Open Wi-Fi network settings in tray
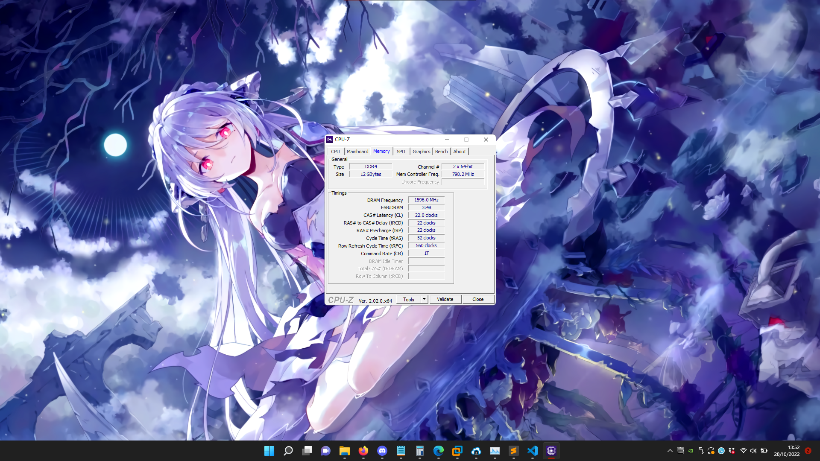820x461 pixels. [x=744, y=451]
